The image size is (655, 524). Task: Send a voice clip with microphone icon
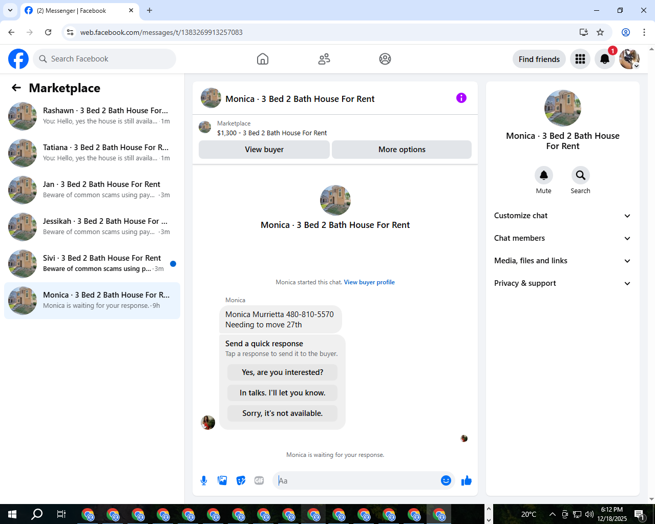click(x=204, y=480)
